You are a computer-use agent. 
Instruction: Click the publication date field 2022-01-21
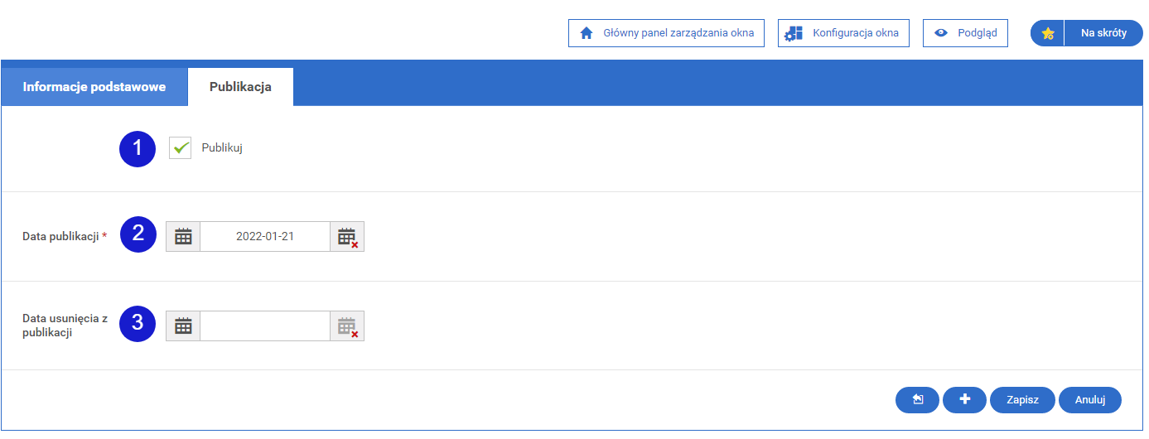pyautogui.click(x=265, y=236)
